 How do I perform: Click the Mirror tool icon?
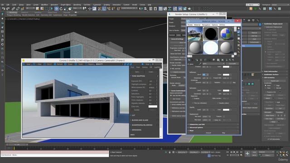click(141, 9)
